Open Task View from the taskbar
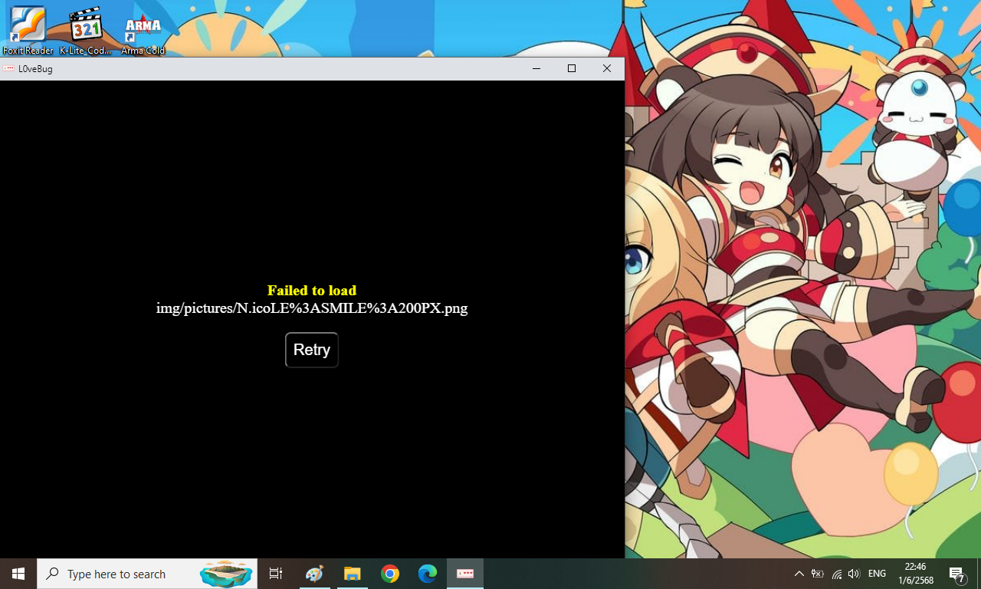 click(x=276, y=574)
